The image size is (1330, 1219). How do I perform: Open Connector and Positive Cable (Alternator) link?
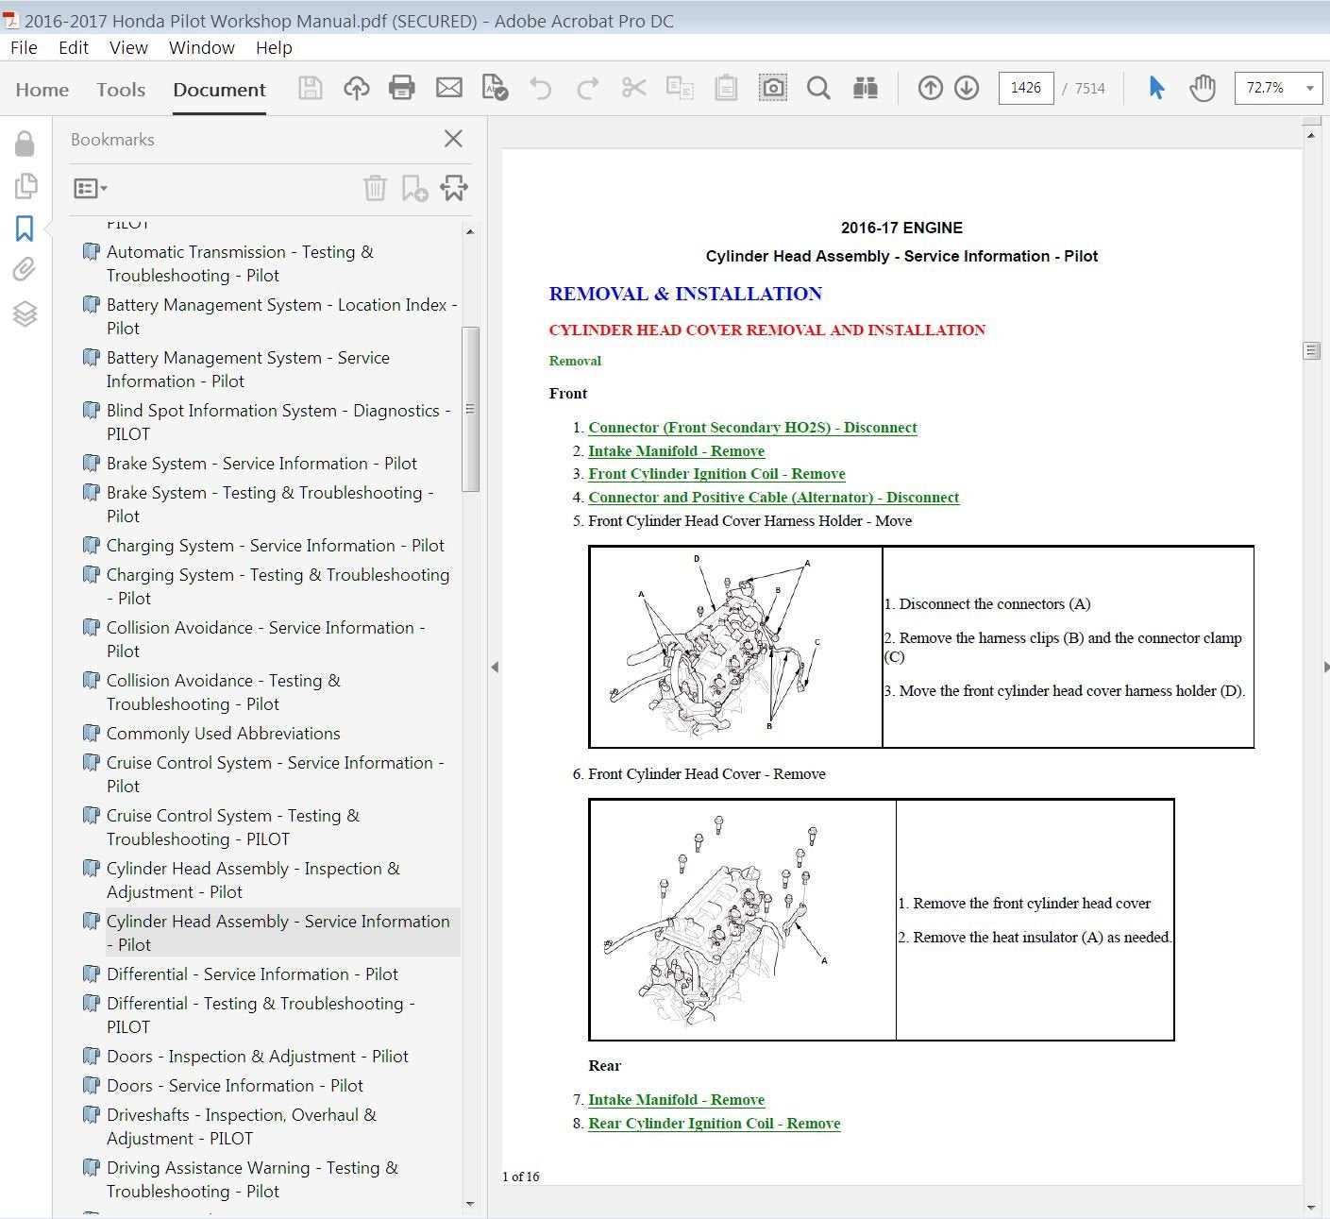tap(773, 498)
